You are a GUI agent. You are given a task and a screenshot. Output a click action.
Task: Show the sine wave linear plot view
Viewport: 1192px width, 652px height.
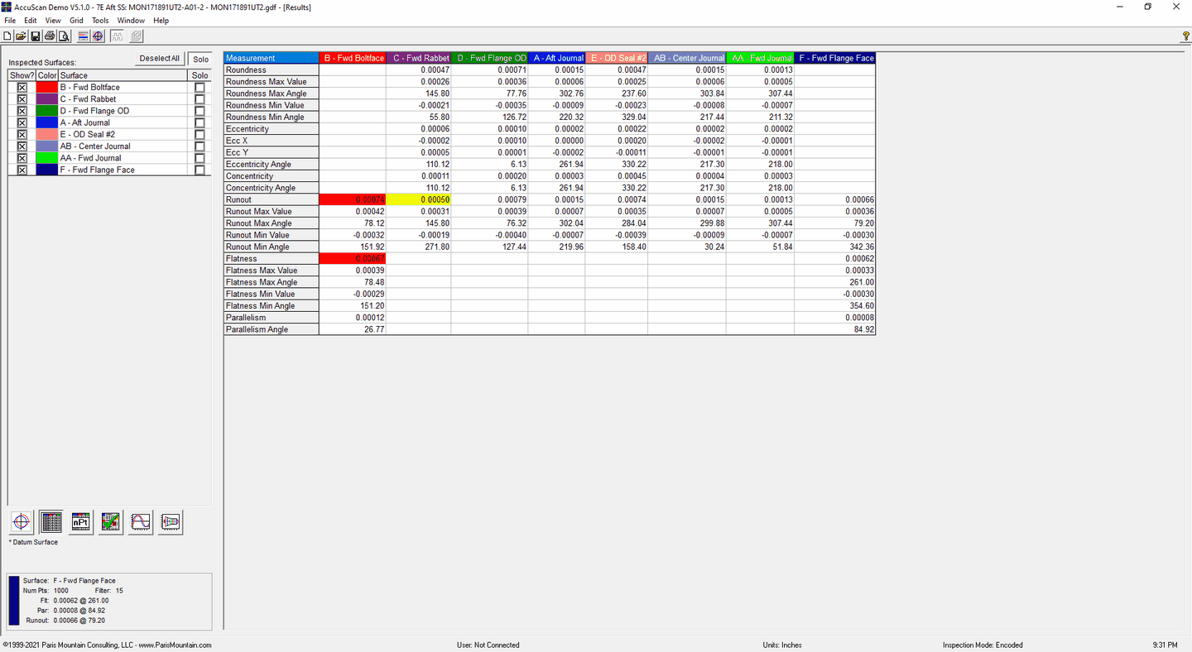click(141, 522)
